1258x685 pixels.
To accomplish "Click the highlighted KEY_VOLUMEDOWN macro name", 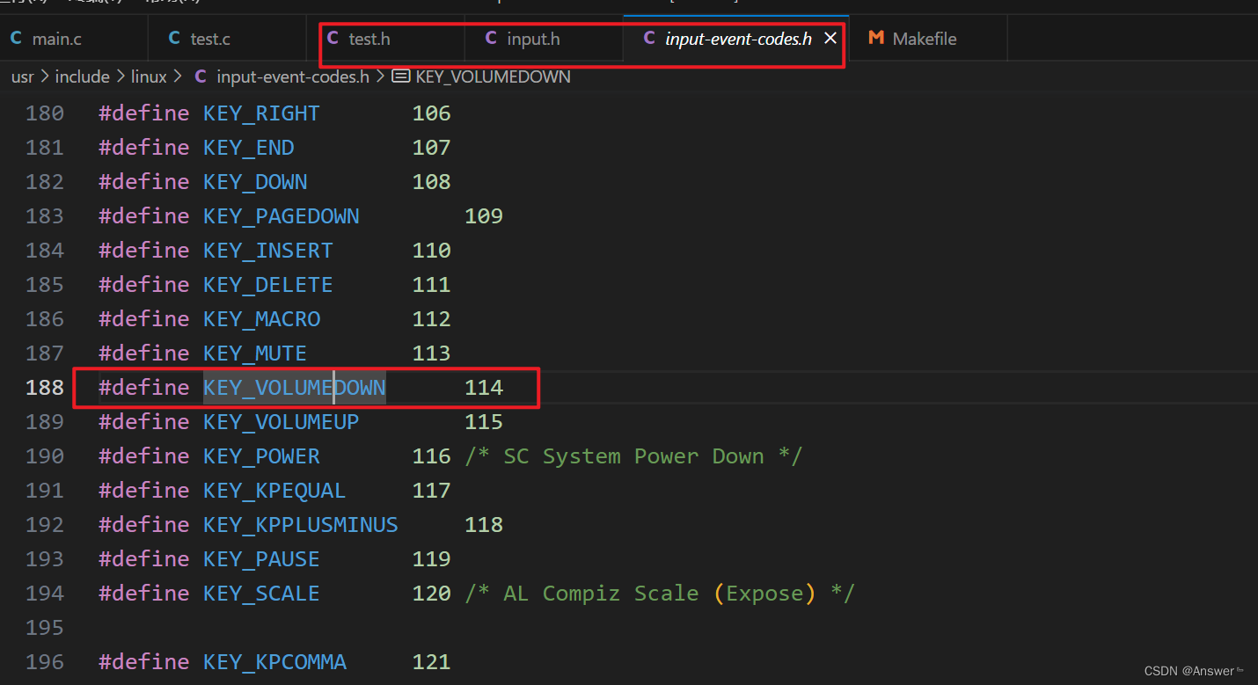I will coord(295,388).
